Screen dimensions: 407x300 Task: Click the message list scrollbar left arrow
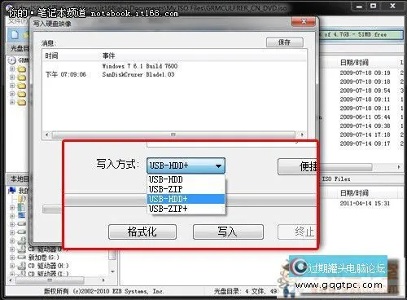pos(47,135)
